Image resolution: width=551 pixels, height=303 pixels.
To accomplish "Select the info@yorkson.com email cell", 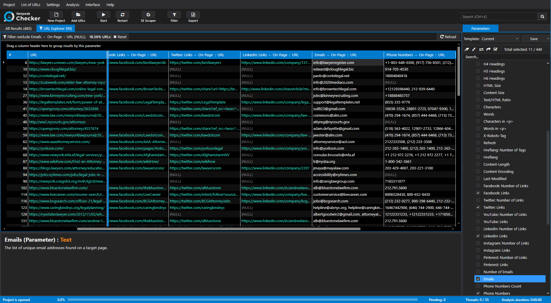I will [348, 148].
